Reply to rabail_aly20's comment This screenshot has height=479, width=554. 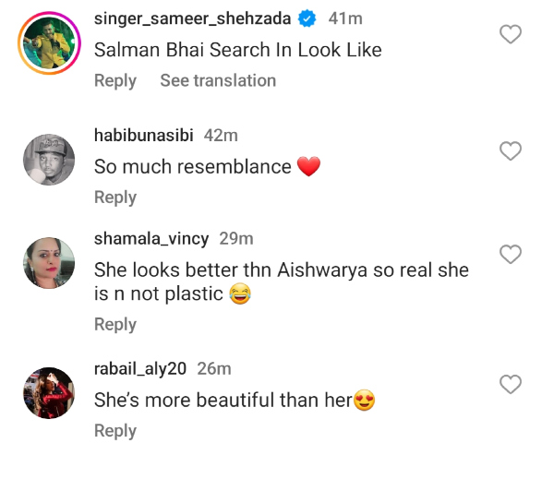tap(115, 430)
